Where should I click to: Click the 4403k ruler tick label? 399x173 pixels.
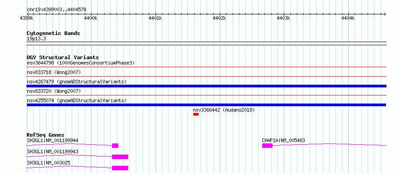click(283, 18)
